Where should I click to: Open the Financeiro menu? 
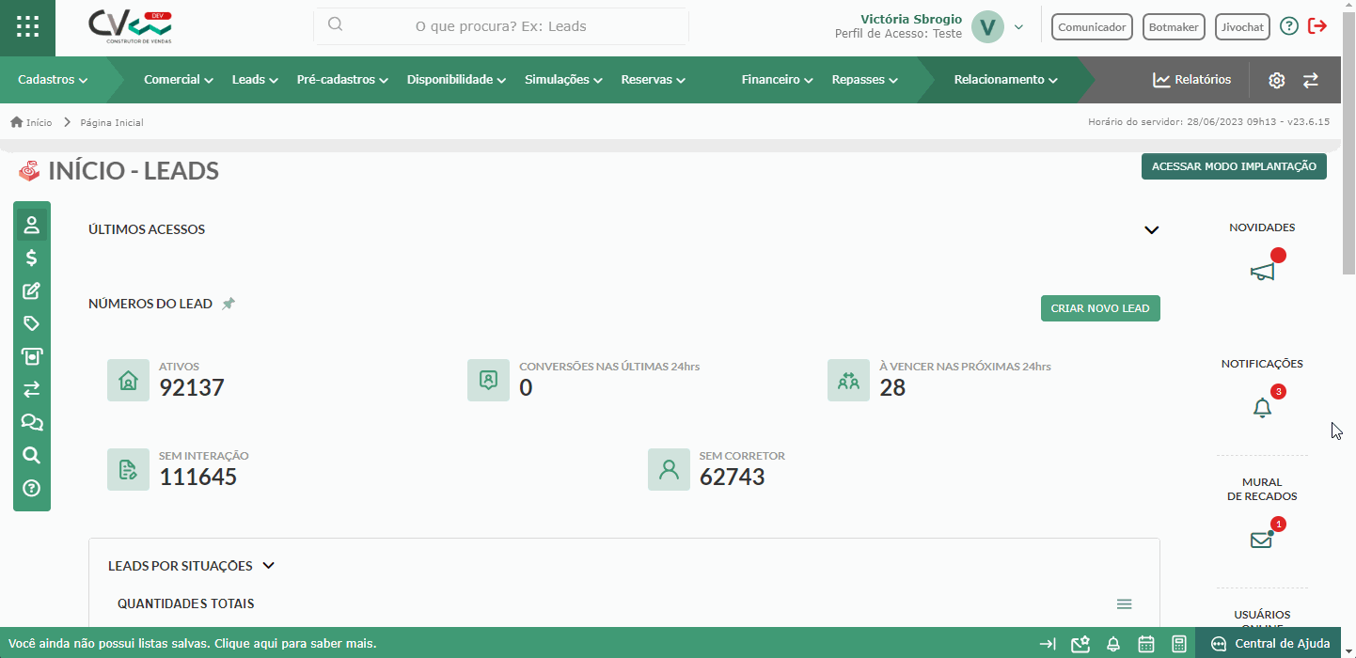(x=778, y=80)
